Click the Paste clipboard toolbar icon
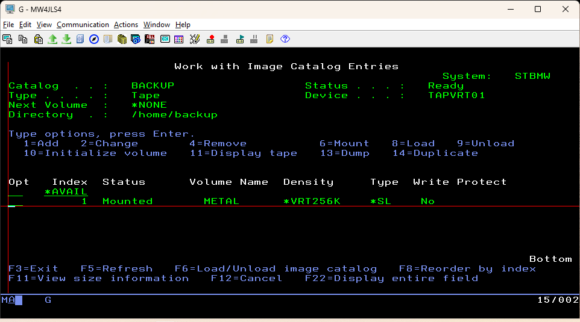The image size is (580, 322). click(x=38, y=39)
